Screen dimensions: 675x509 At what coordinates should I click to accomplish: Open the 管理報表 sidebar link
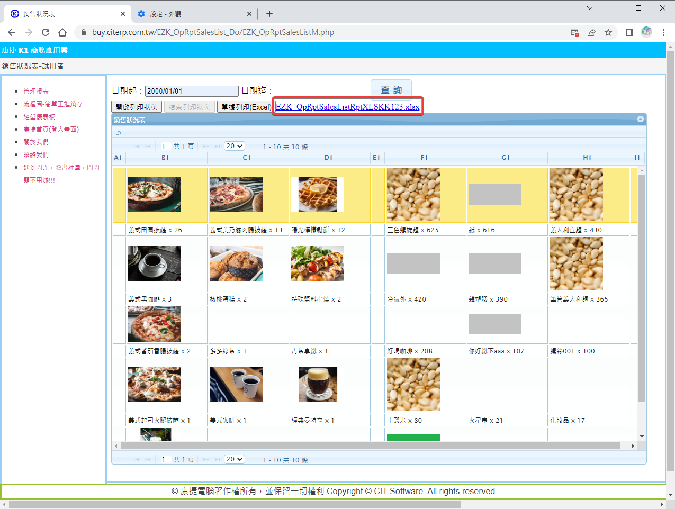click(36, 92)
